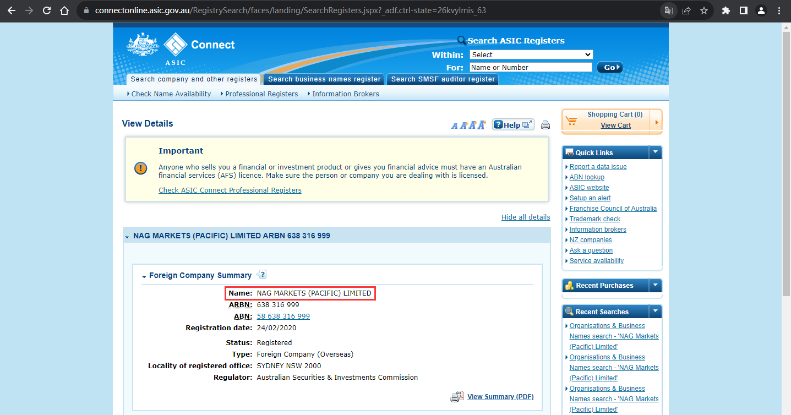791x415 pixels.
Task: Click the Go search button
Action: click(x=610, y=67)
